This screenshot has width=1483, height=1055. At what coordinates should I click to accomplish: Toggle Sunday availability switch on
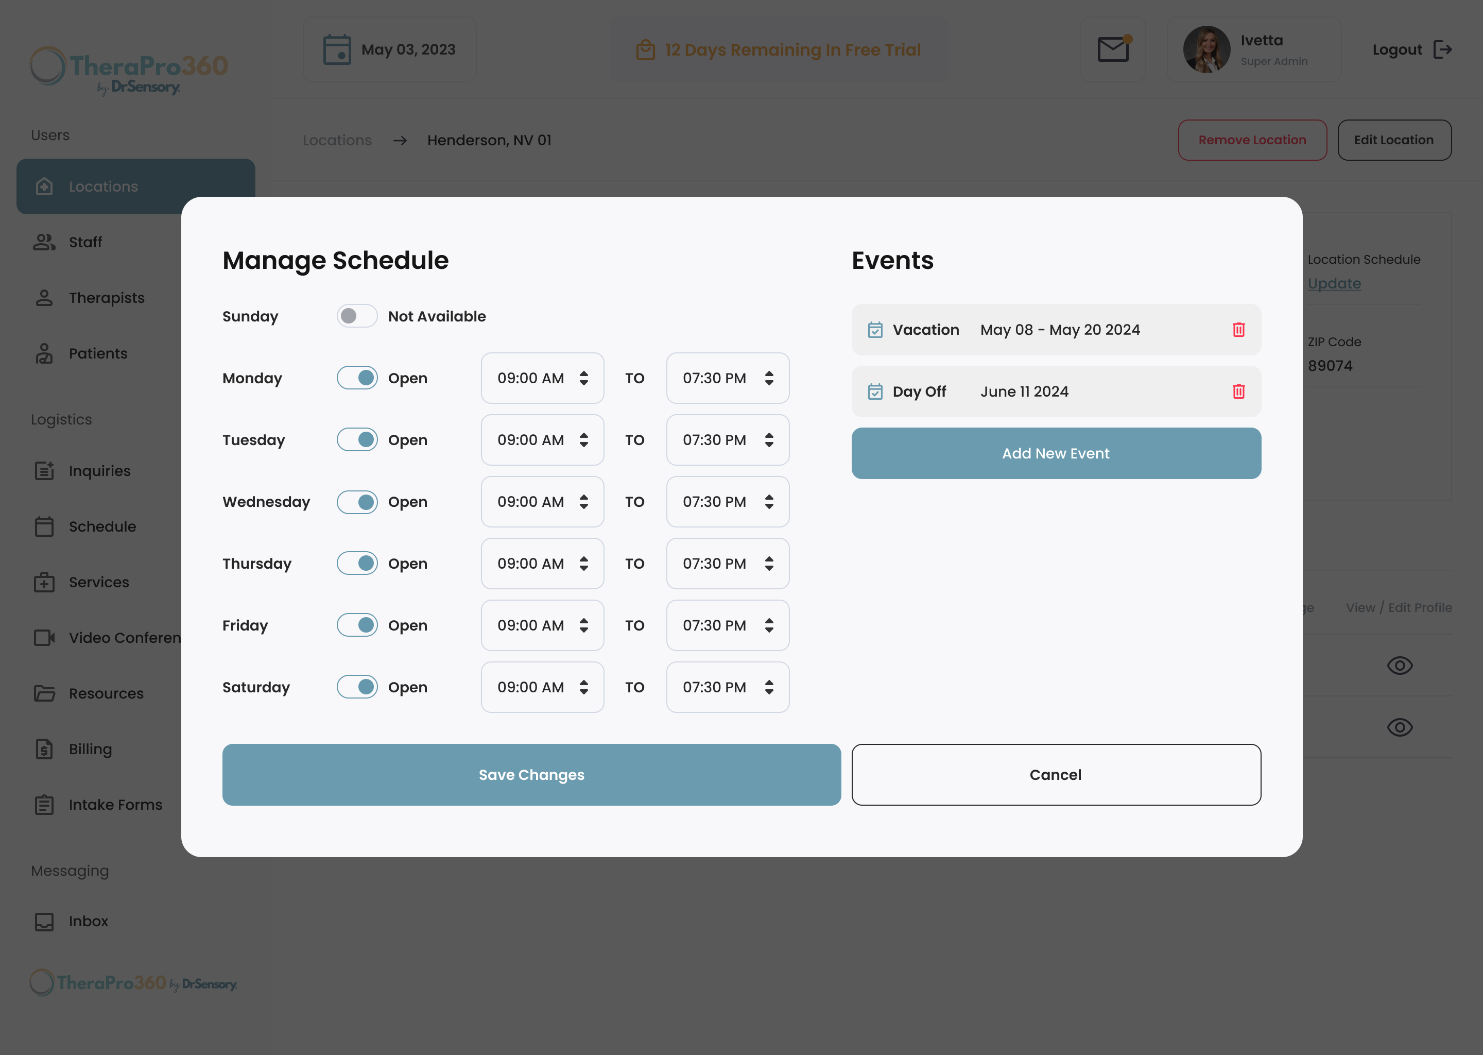[x=357, y=316]
